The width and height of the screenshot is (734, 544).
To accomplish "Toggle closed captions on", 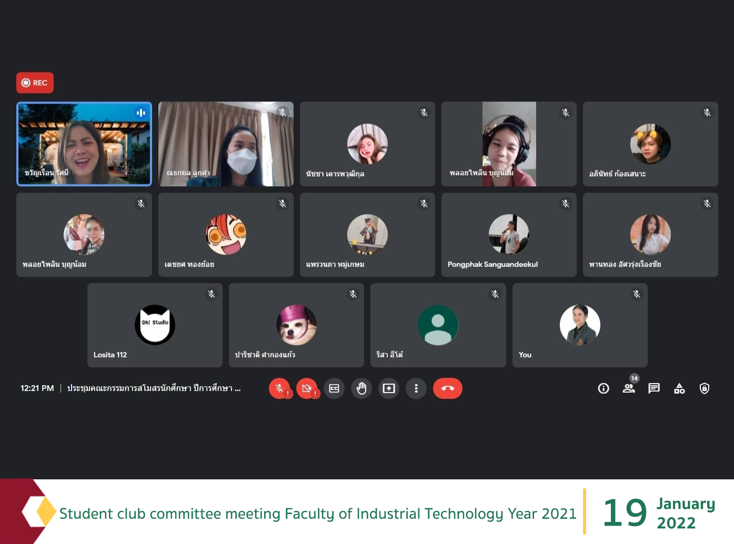I will [334, 388].
